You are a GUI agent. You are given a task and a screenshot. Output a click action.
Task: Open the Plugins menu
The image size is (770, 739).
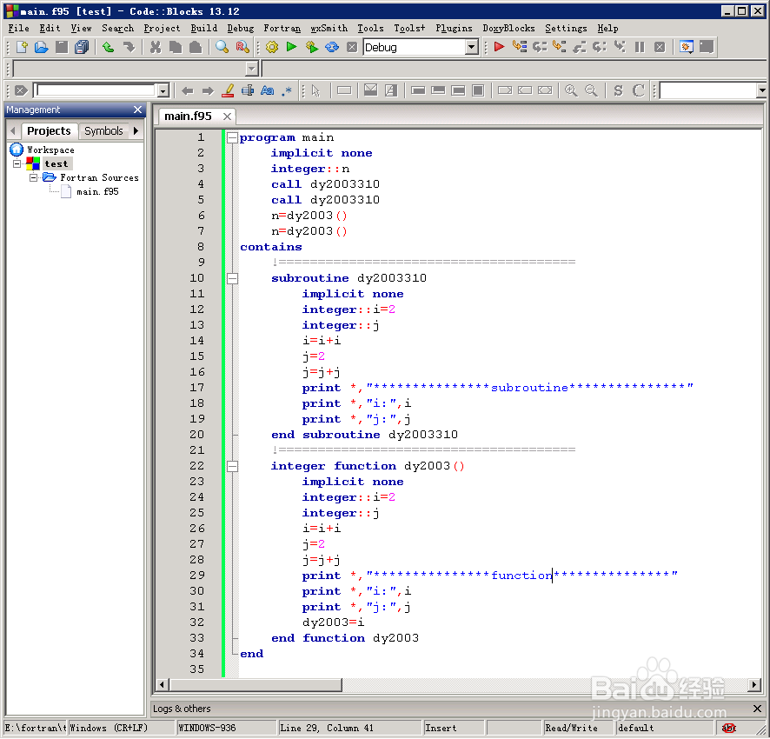454,28
